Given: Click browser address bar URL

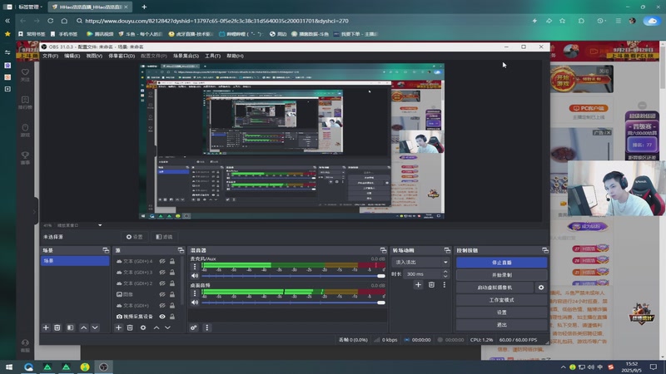Looking at the screenshot, I should click(x=216, y=21).
